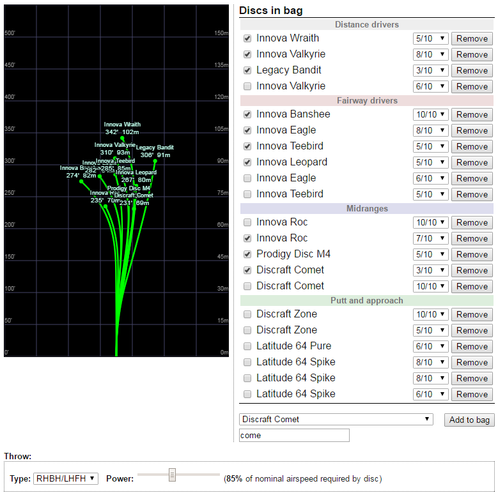Click the 'Innova Leopard 267' 80m' chart label
The width and height of the screenshot is (498, 495).
(x=136, y=176)
